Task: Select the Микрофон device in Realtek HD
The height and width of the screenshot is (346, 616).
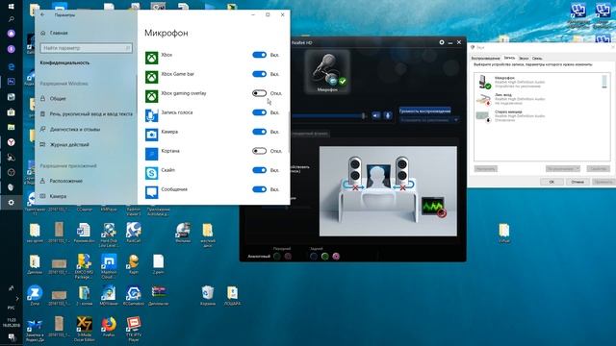Action: coord(327,71)
